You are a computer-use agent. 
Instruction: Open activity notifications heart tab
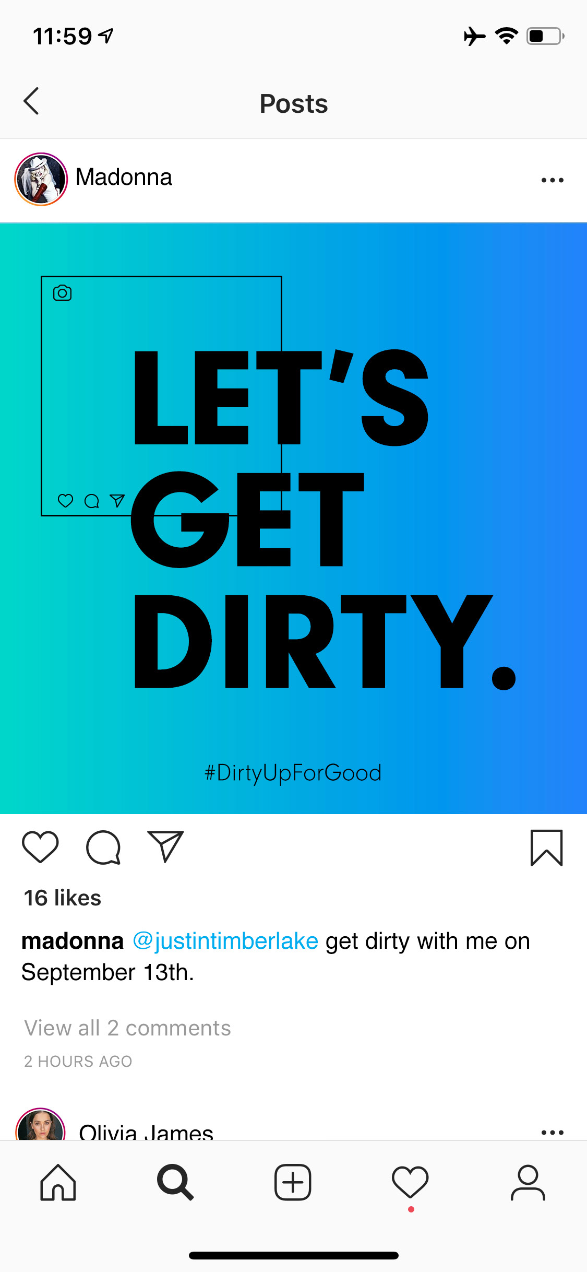[410, 1183]
